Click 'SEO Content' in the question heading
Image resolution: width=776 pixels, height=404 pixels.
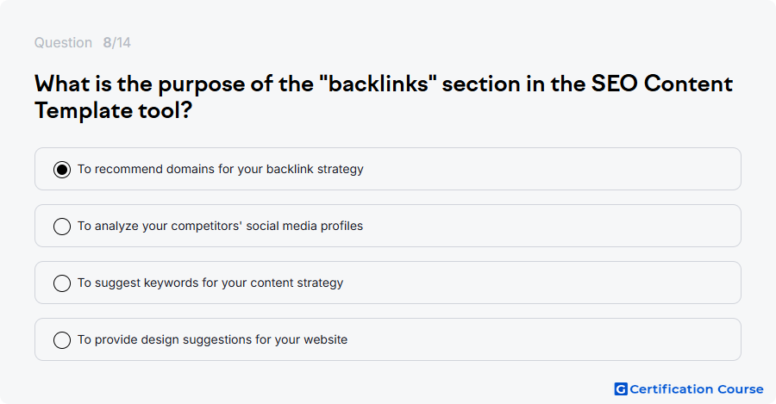(662, 84)
